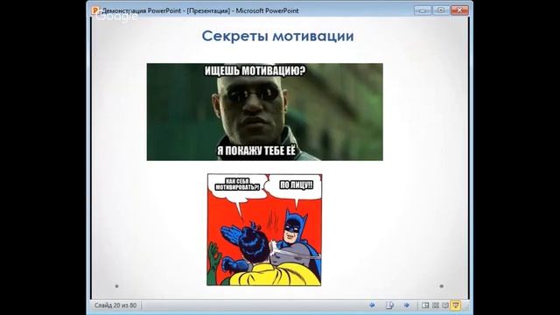Close the PowerPoint presentation window

pyautogui.click(x=459, y=10)
